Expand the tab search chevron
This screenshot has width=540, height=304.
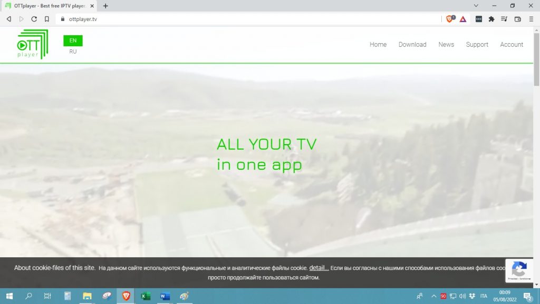tap(476, 6)
